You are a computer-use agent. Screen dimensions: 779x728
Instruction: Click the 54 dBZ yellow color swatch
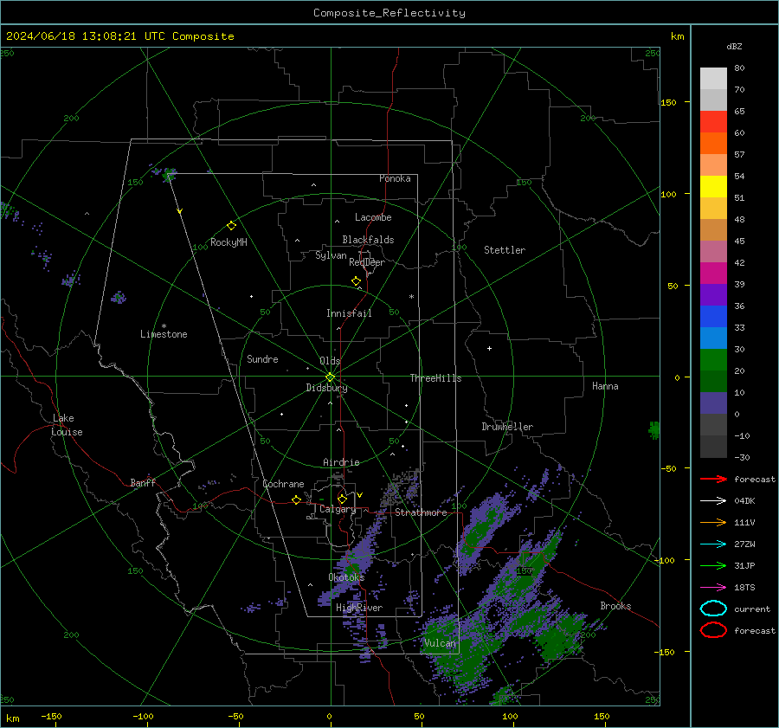point(713,187)
